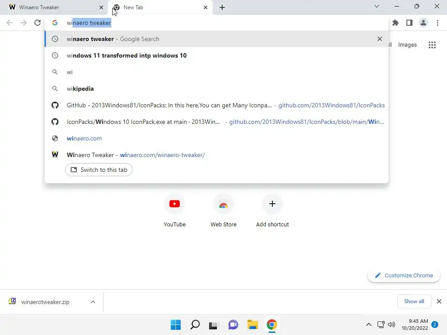Viewport: 447px width, 335px height.
Task: Open the Images link
Action: pyautogui.click(x=407, y=45)
